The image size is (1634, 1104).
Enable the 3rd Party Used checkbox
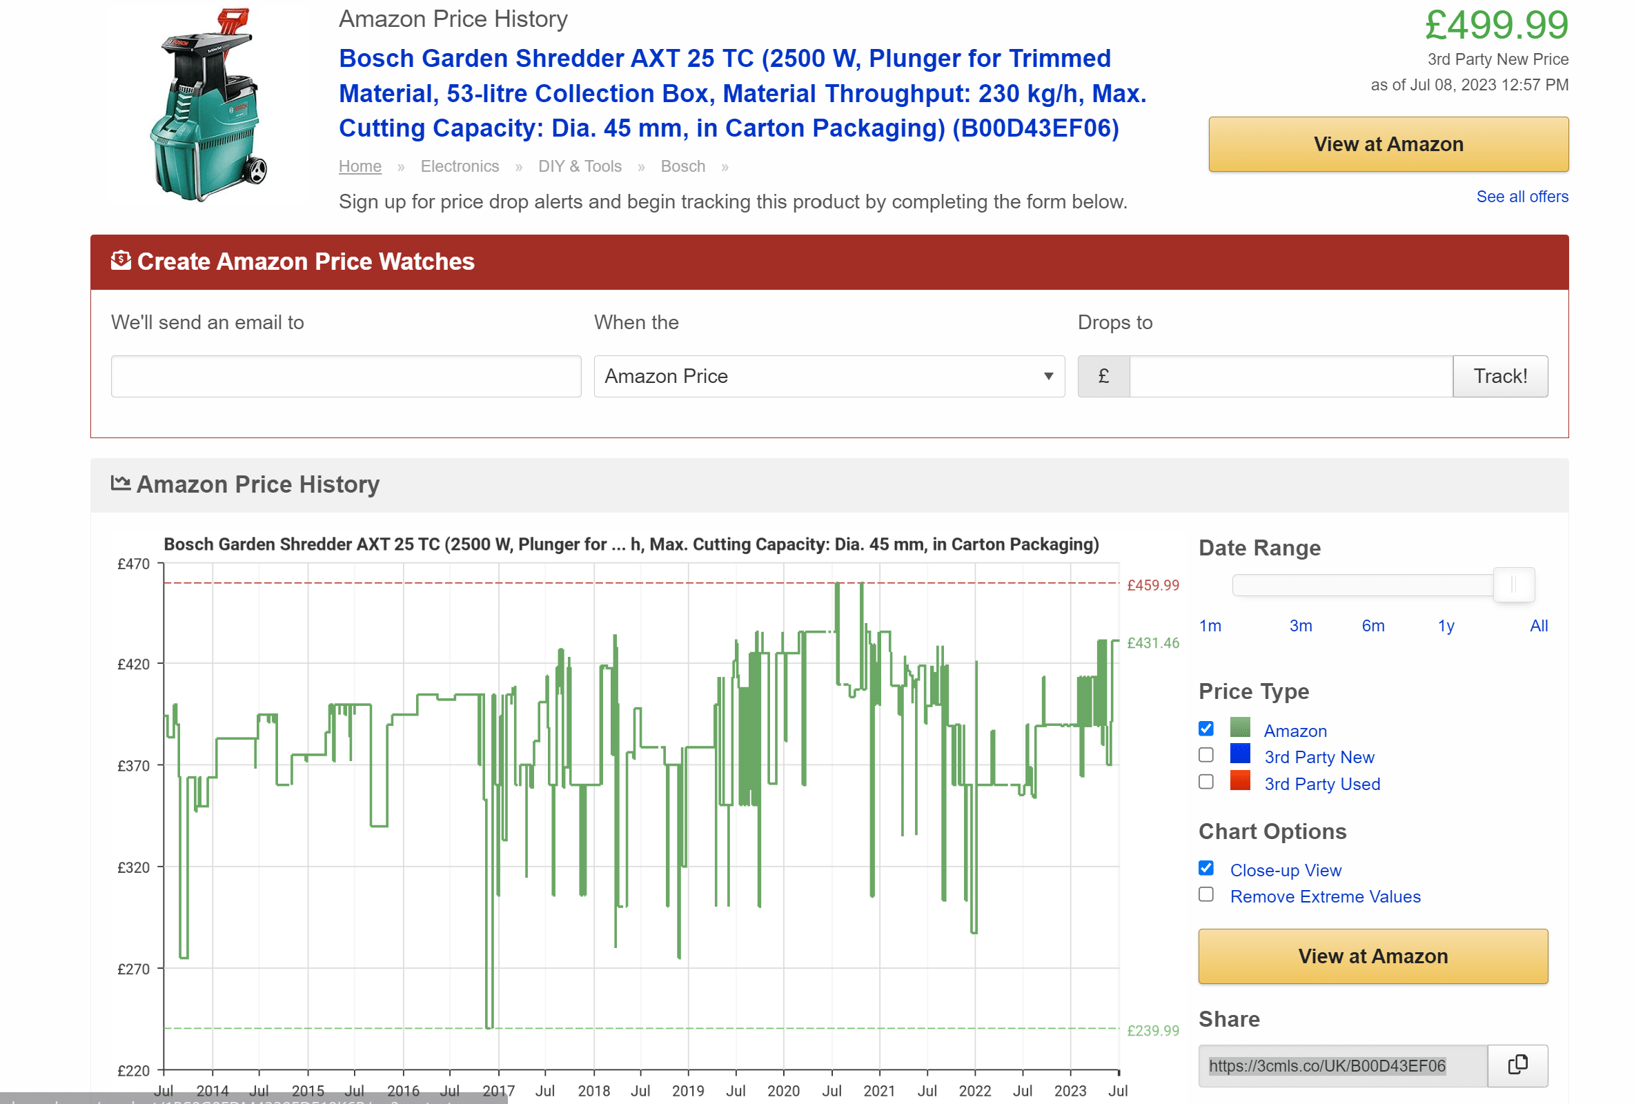click(x=1205, y=782)
